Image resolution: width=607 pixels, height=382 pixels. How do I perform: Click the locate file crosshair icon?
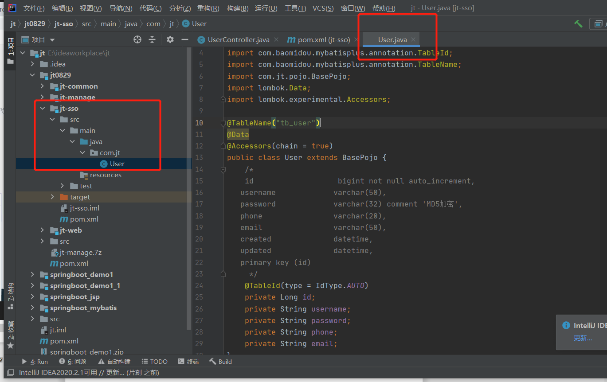137,39
